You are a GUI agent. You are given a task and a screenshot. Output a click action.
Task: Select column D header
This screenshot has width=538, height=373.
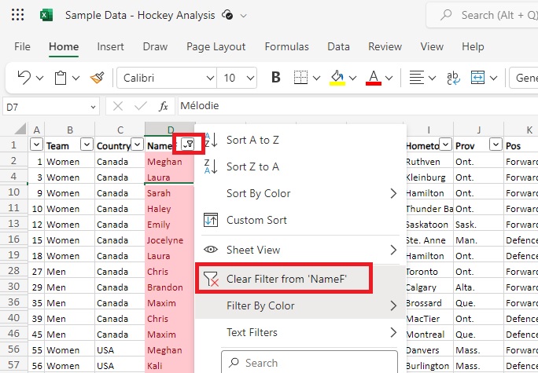pyautogui.click(x=170, y=130)
